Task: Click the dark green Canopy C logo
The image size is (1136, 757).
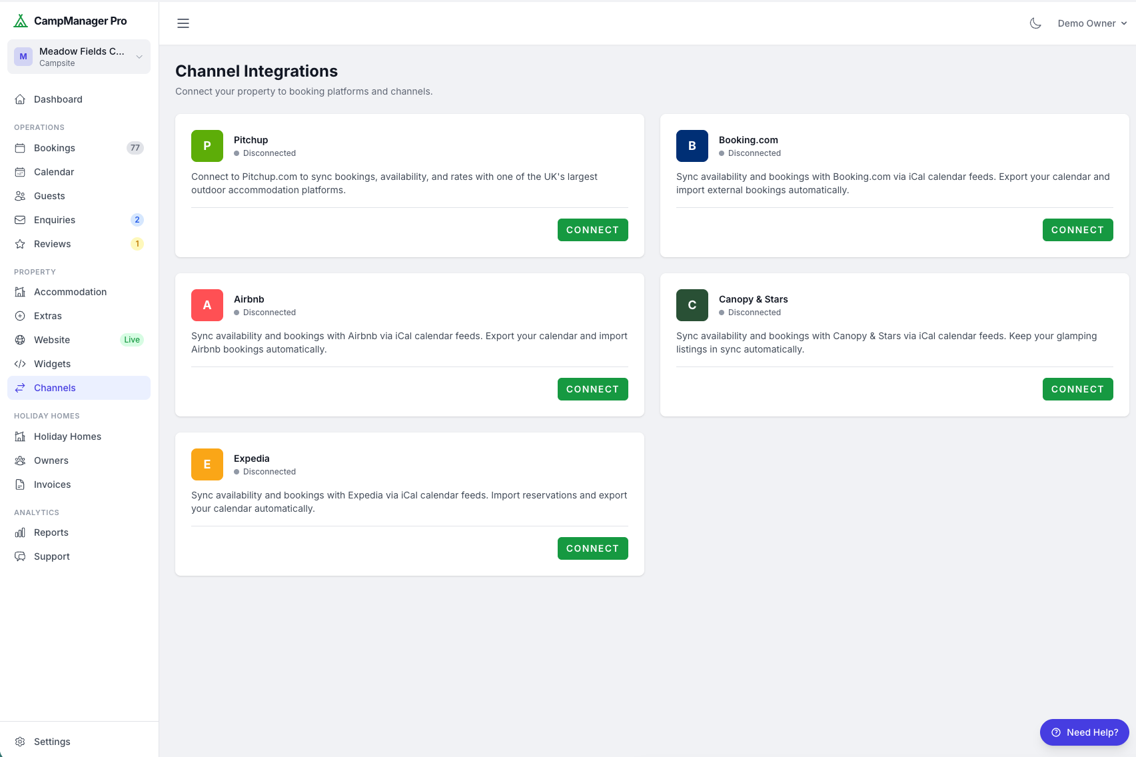Action: (x=692, y=305)
